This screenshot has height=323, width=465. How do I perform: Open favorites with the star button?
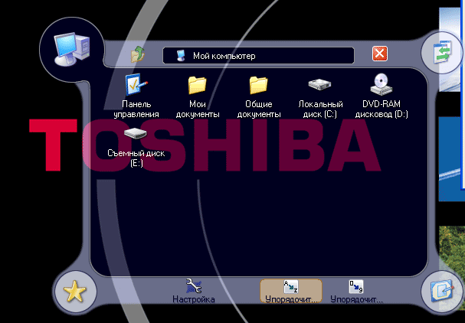74,291
